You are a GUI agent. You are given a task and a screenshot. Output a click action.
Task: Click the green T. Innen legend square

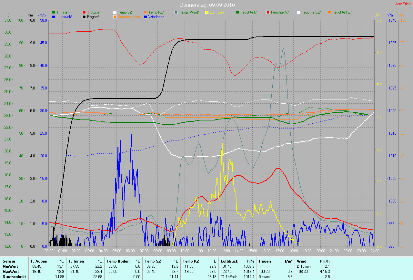pyautogui.click(x=54, y=12)
